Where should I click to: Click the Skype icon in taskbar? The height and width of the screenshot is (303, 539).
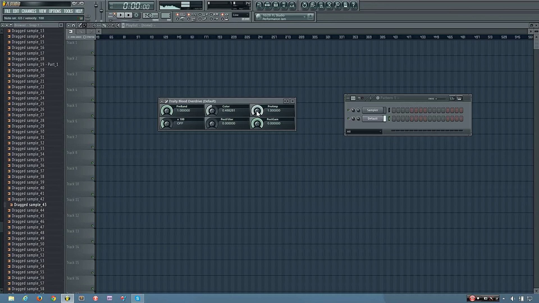tap(138, 298)
